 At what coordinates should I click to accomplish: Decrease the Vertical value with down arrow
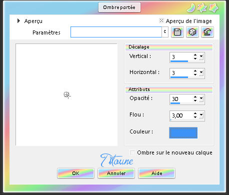coord(195,58)
